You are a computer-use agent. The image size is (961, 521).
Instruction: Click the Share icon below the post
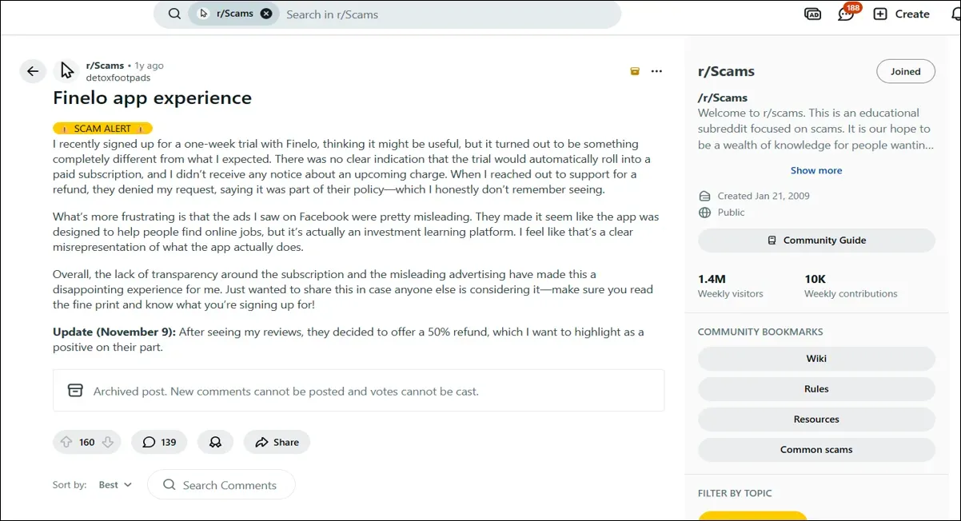[x=277, y=442]
